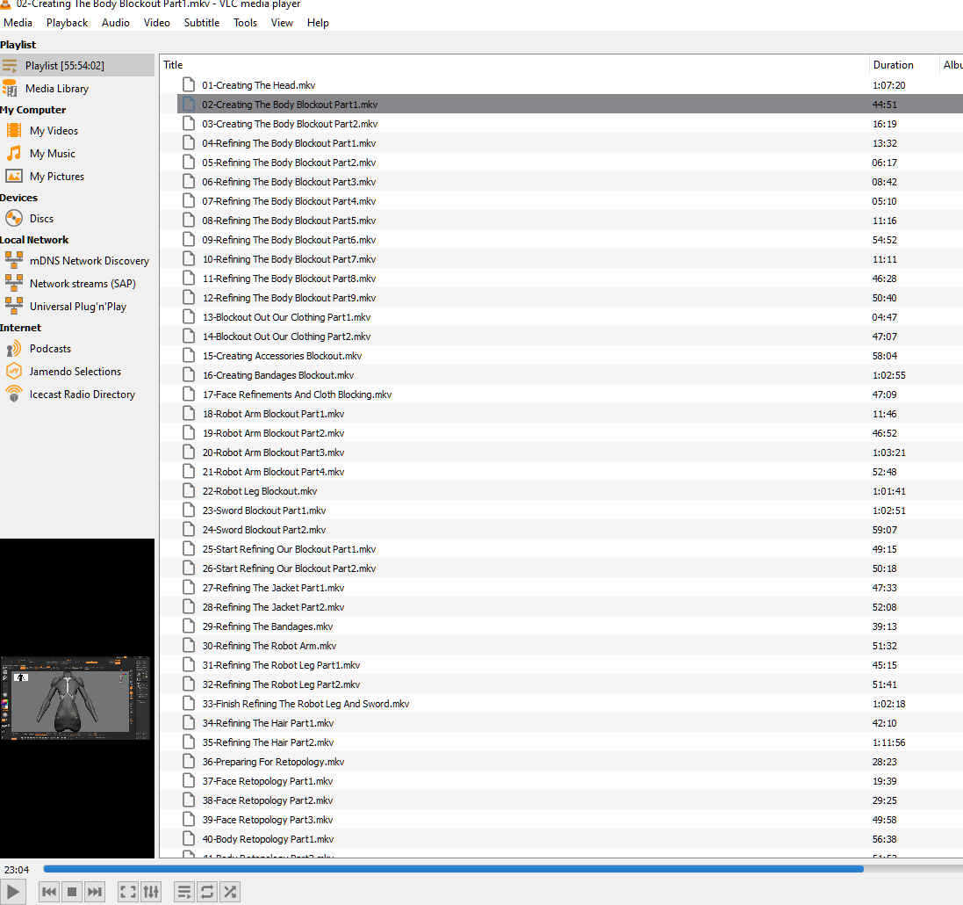963x905 pixels.
Task: Click the playback seek progress bar
Action: click(503, 869)
